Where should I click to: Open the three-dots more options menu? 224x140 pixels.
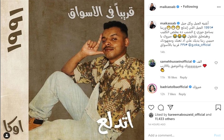pyautogui.click(x=219, y=7)
